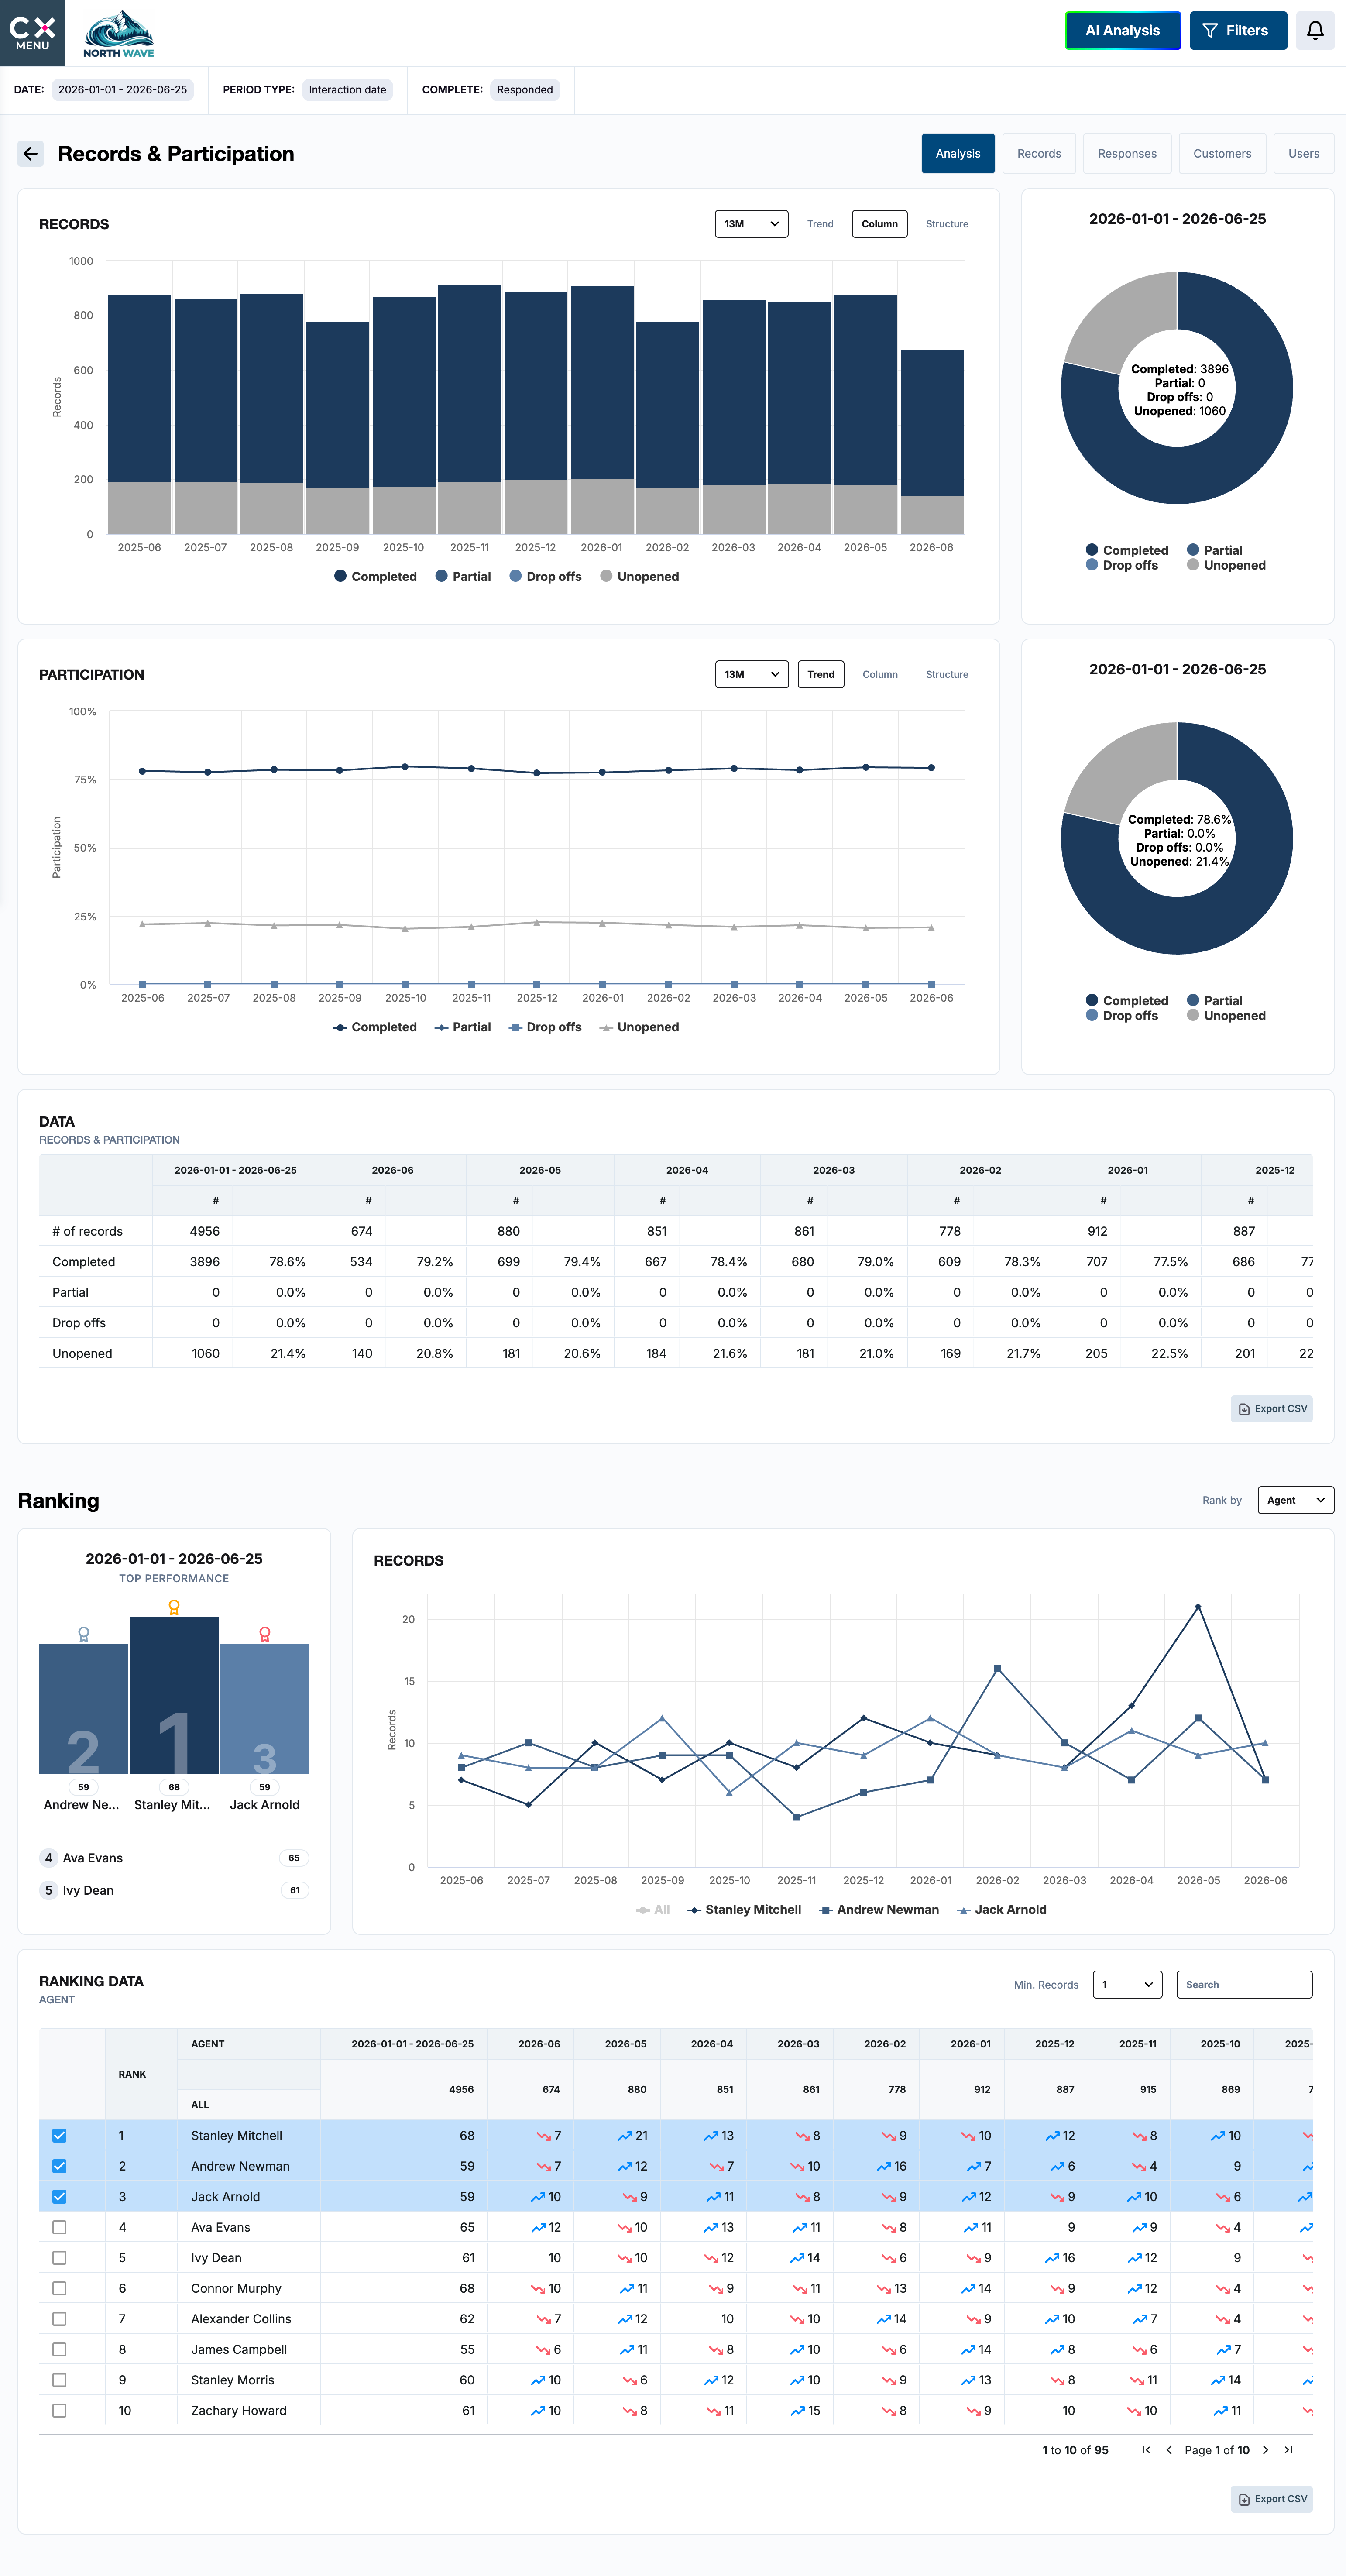Open Min. Records dropdown

click(x=1127, y=1984)
